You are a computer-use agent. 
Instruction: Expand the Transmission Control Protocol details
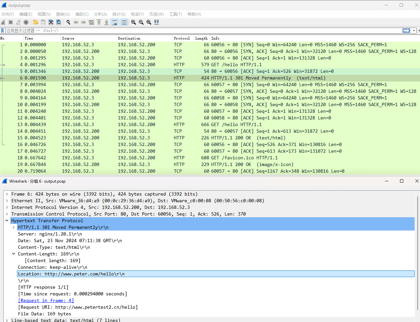point(7,214)
